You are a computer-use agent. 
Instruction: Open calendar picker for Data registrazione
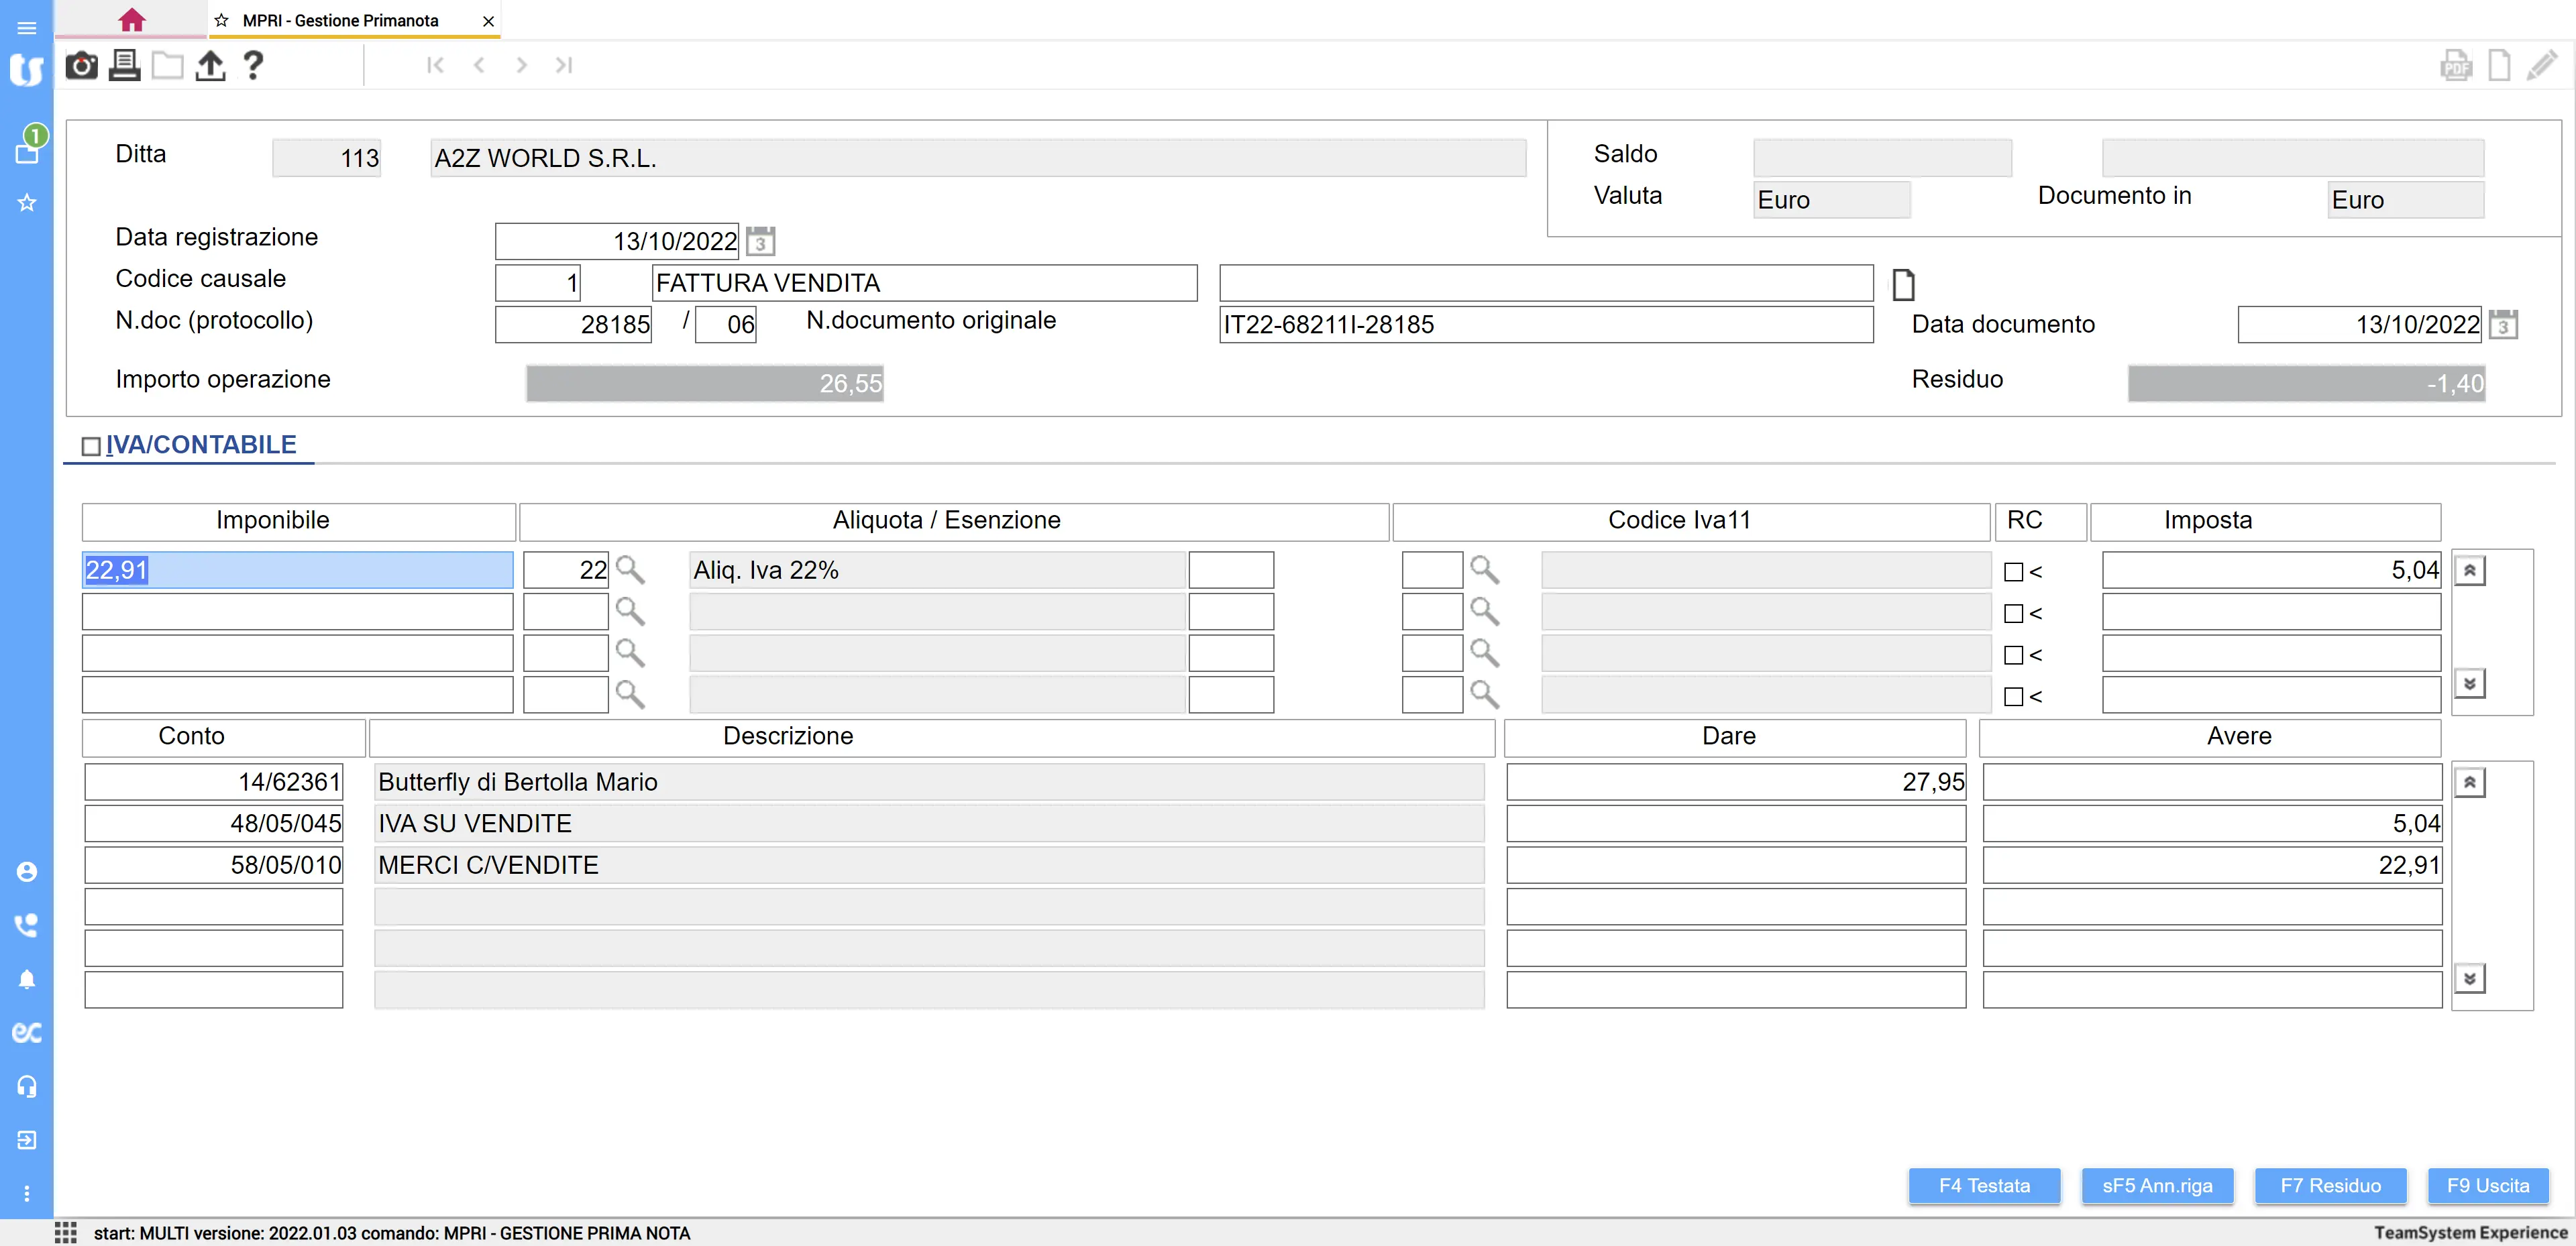tap(760, 241)
